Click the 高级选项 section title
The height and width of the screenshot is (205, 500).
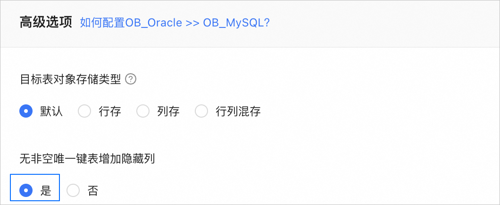click(x=46, y=23)
